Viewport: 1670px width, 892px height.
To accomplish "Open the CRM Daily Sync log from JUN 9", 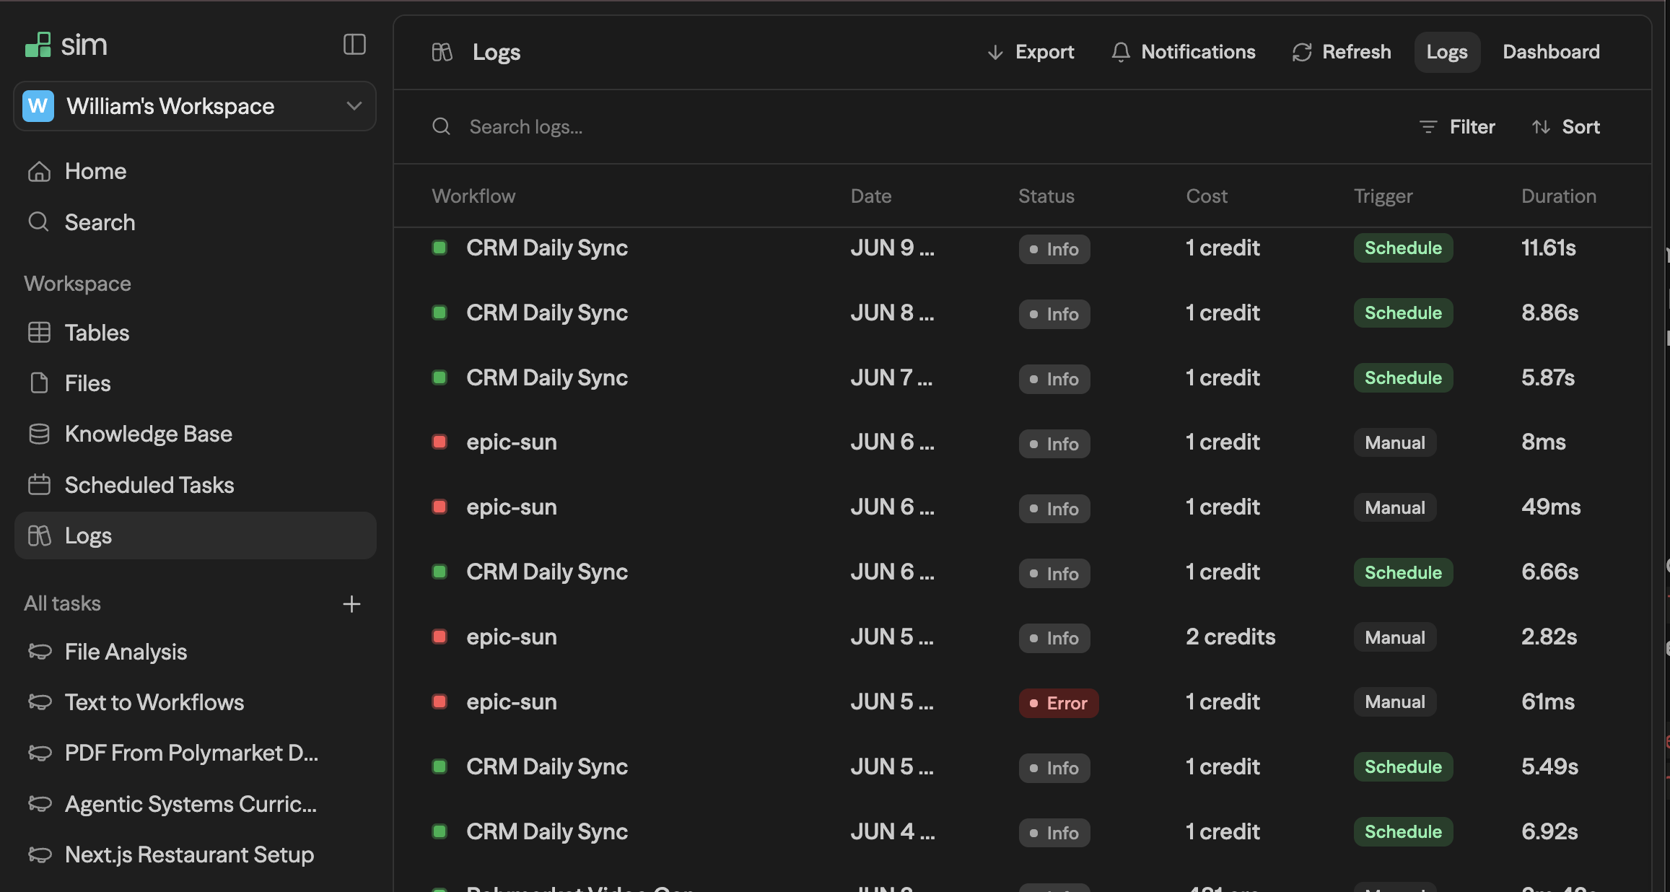I will (1022, 248).
